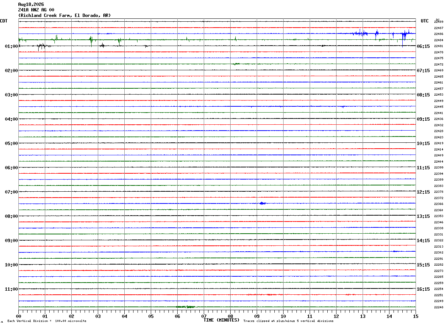Click the green event at minute 6 bottom trace
The height and width of the screenshot is (326, 445).
click(186, 306)
